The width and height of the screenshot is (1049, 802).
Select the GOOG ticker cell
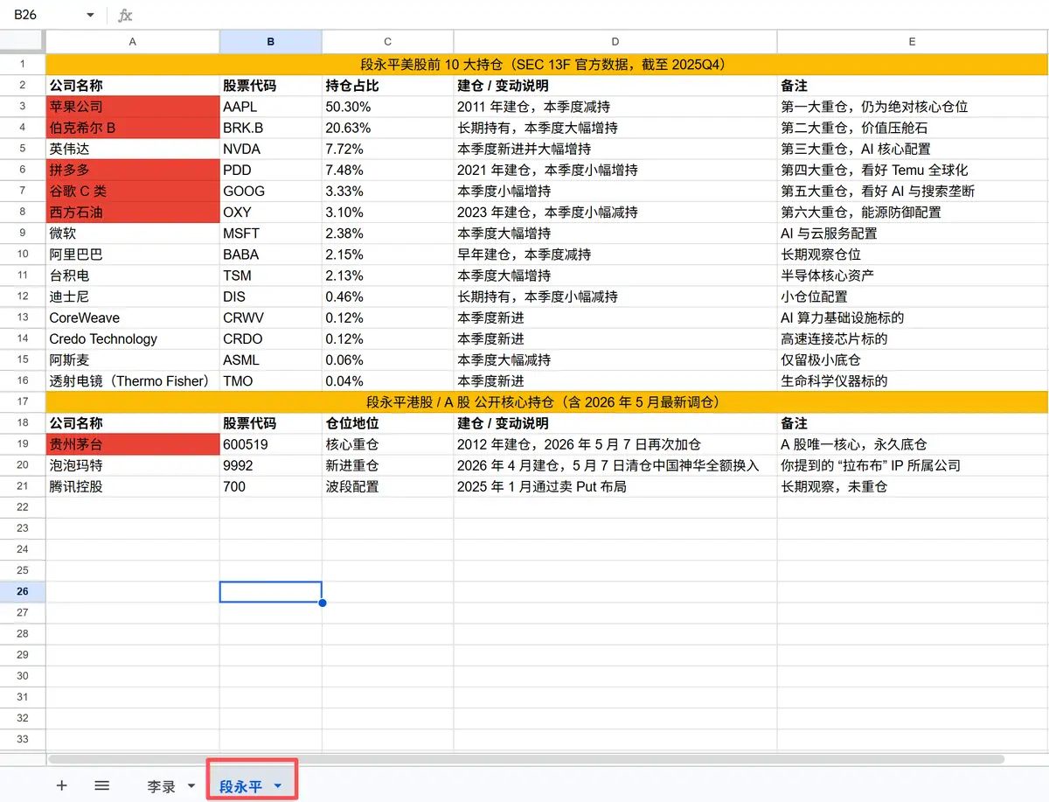click(271, 191)
